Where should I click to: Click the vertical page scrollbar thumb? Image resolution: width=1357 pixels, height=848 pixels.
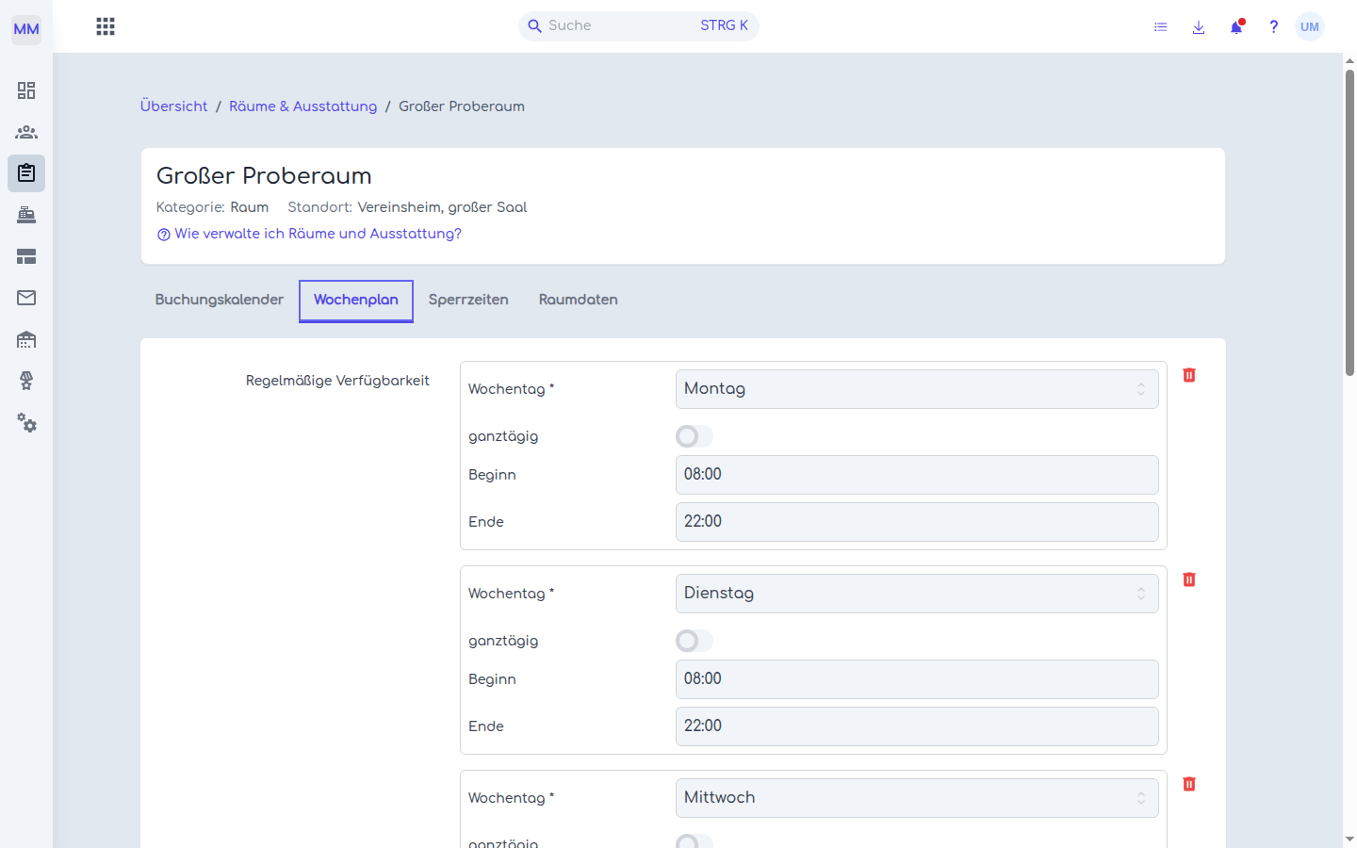(1349, 222)
